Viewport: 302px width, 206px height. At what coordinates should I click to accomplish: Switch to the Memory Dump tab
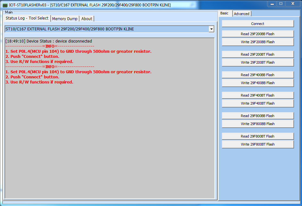click(65, 19)
